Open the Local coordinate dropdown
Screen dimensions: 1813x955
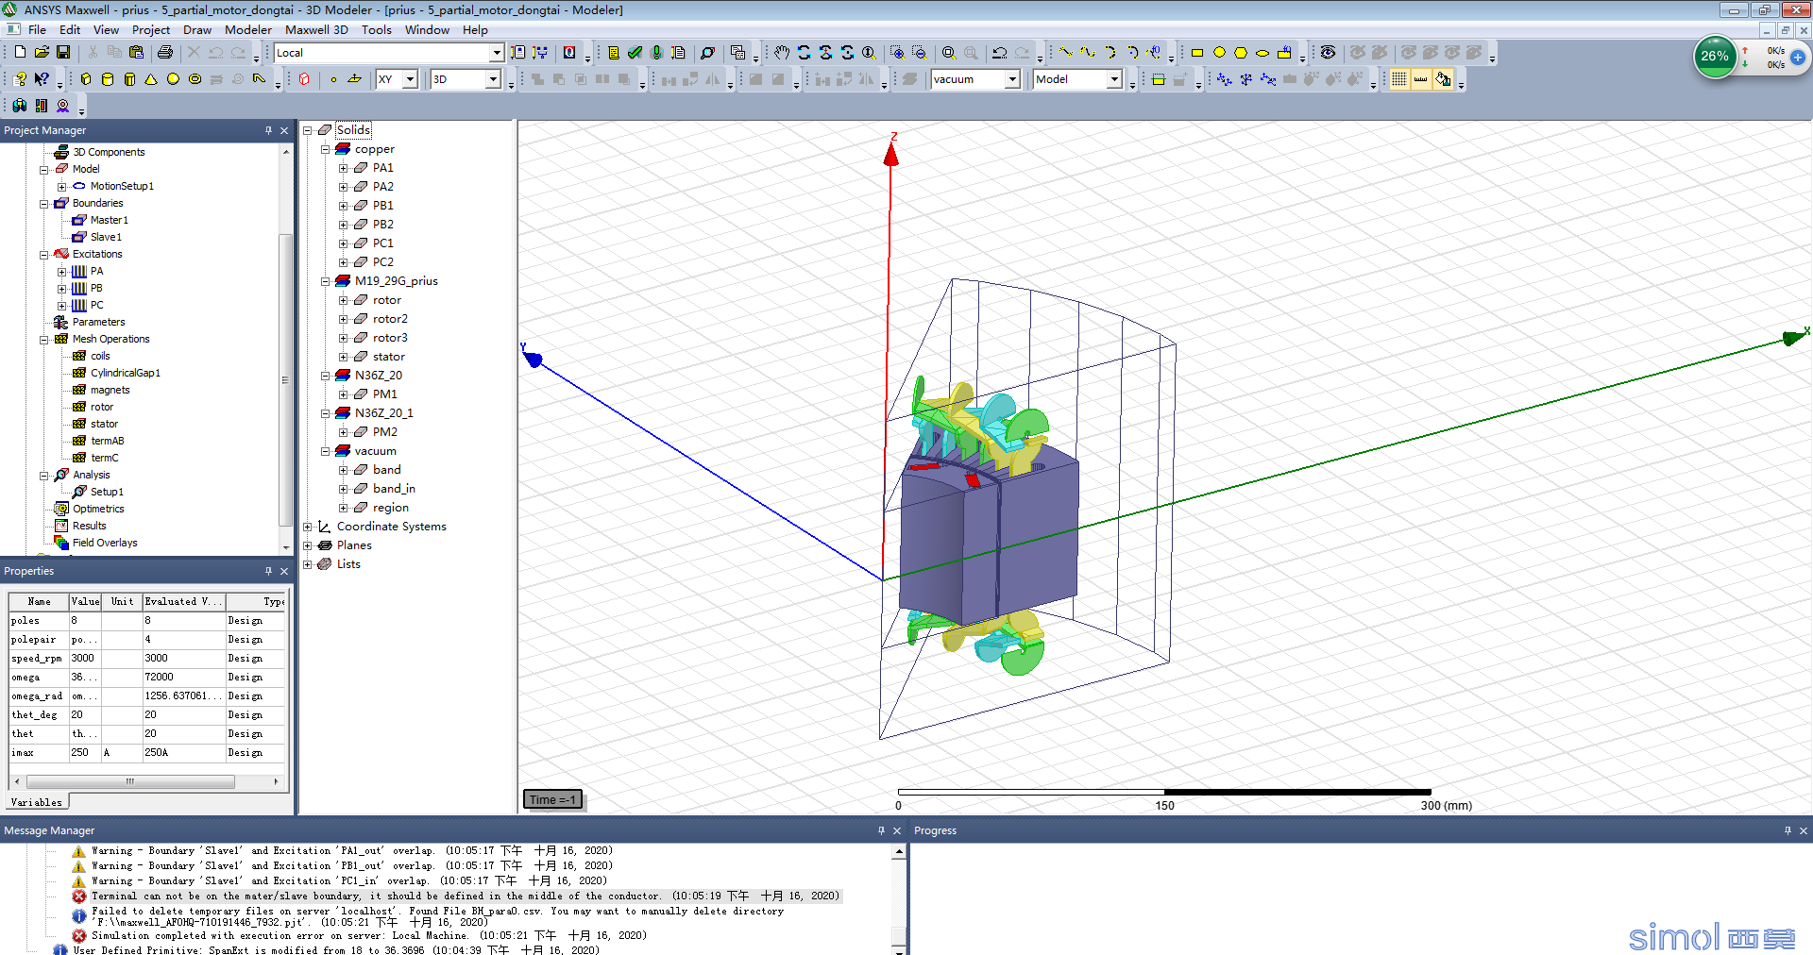coord(497,53)
